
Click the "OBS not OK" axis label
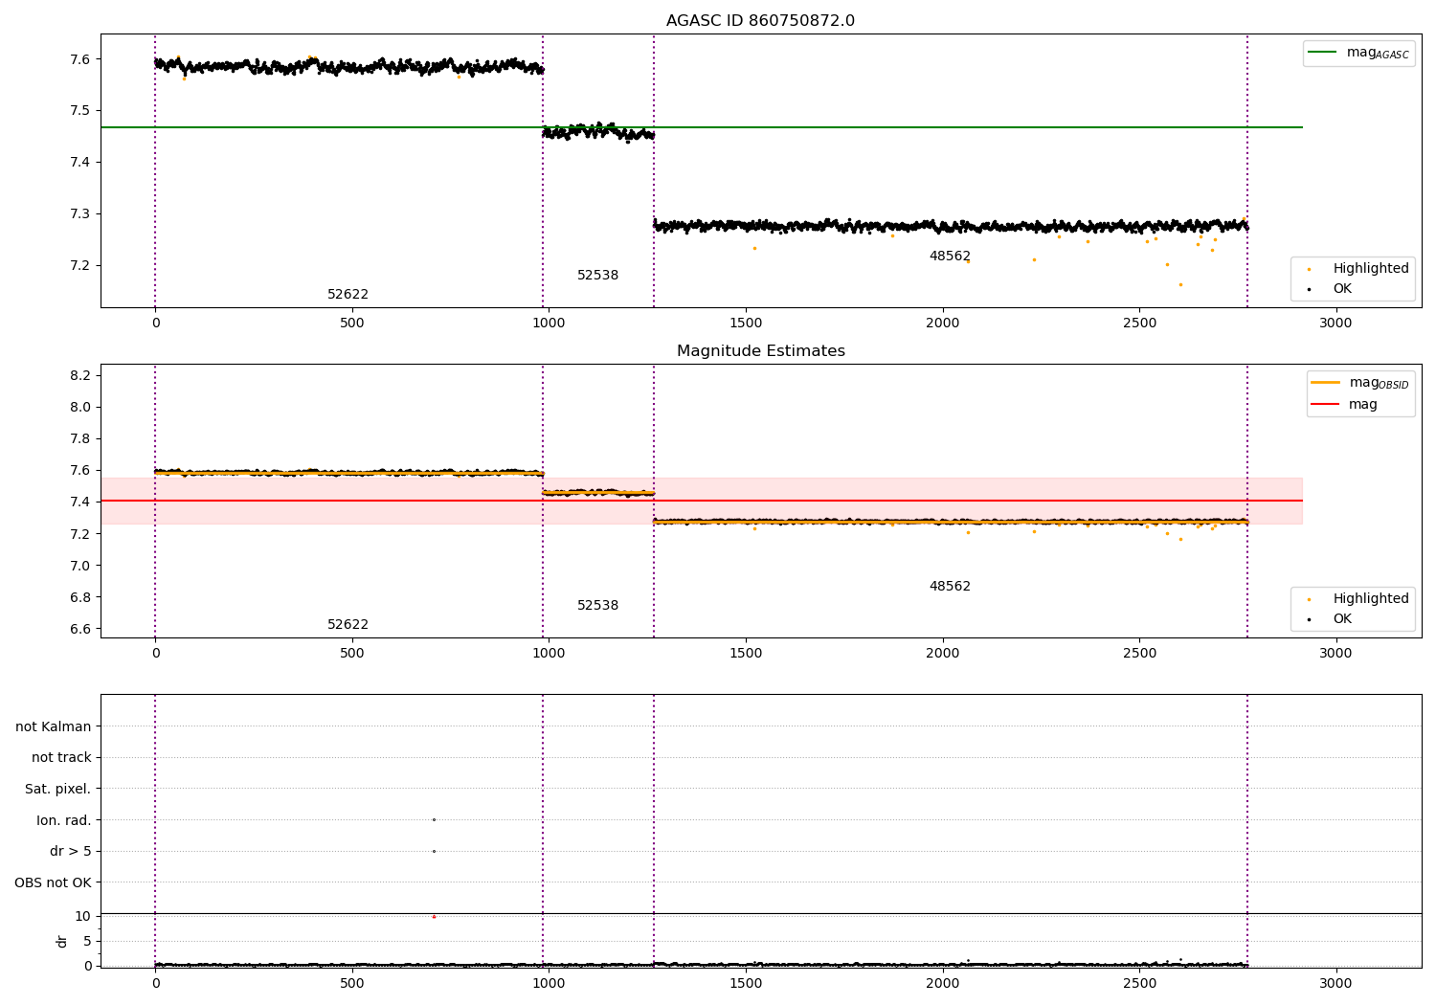coord(53,883)
